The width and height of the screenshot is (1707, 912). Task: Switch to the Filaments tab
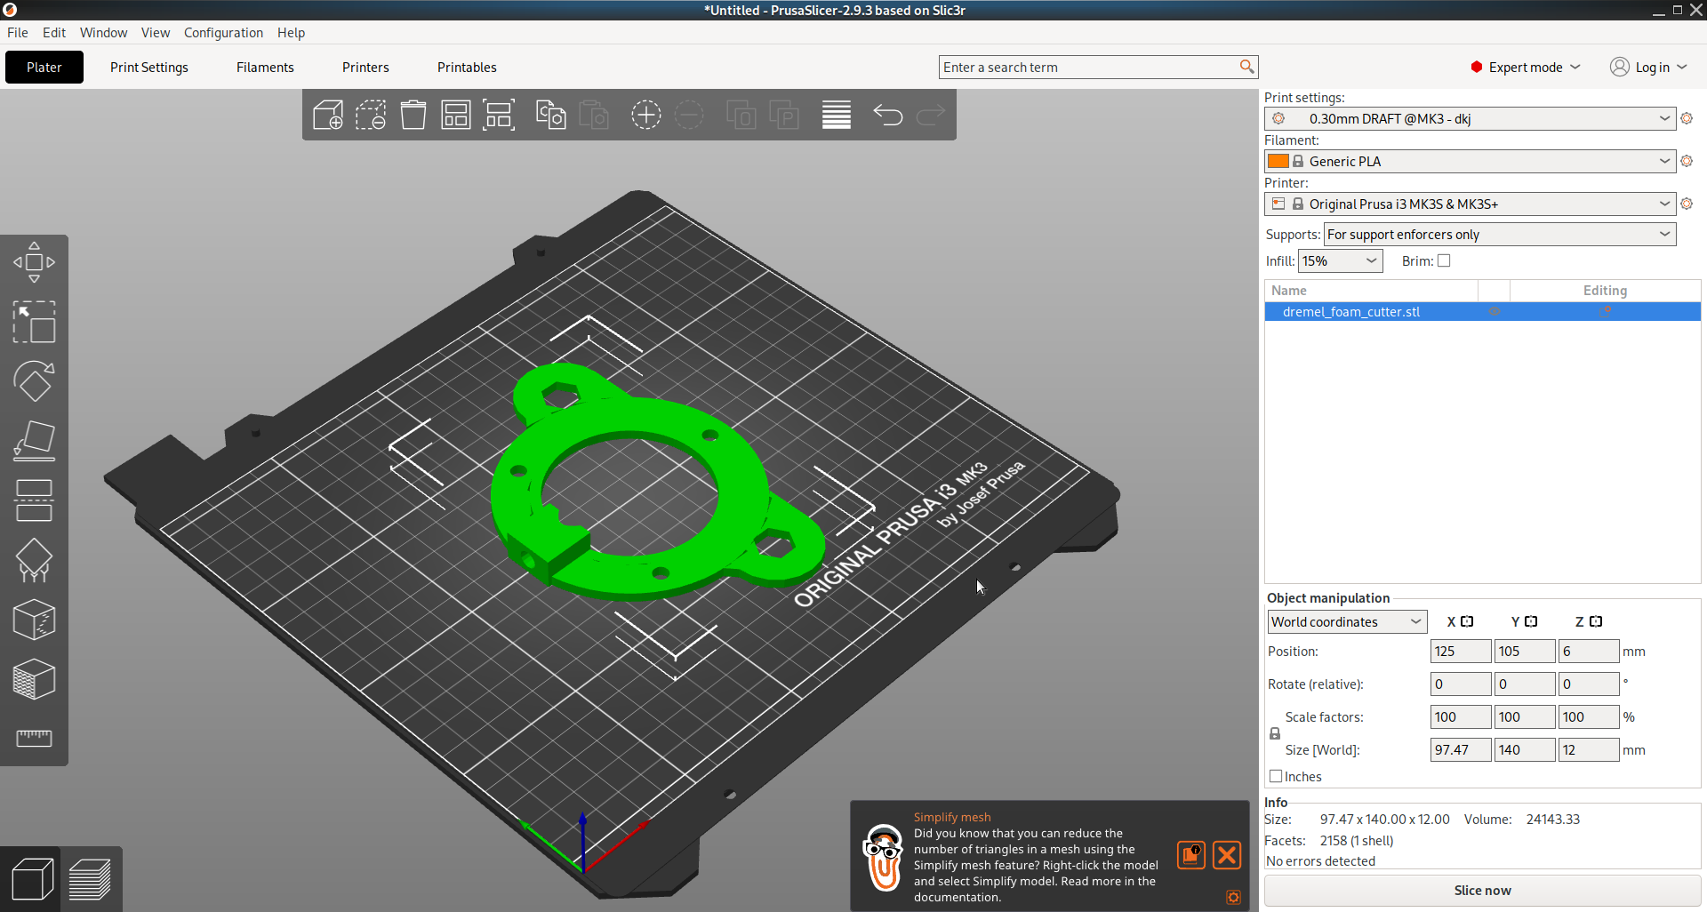pos(265,68)
